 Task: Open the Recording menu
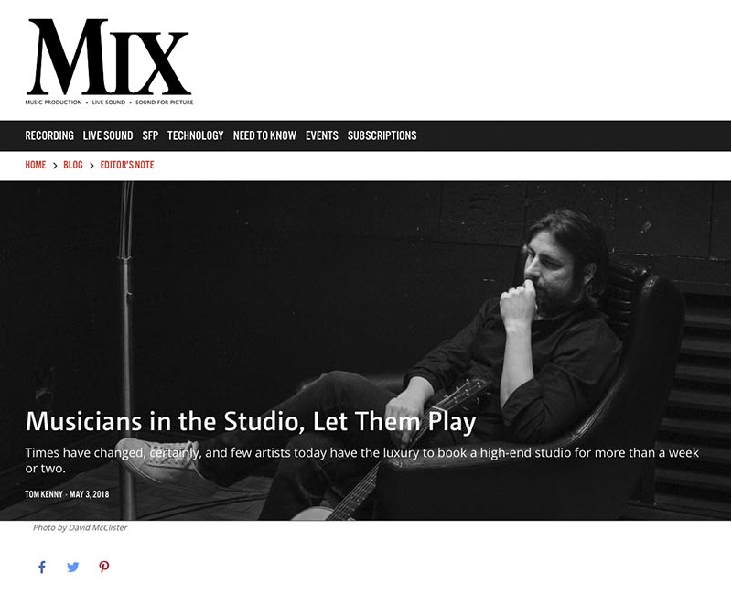[x=49, y=135]
